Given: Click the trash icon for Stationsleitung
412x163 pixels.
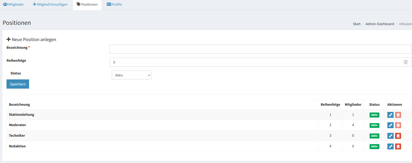Looking at the screenshot, I should (398, 115).
